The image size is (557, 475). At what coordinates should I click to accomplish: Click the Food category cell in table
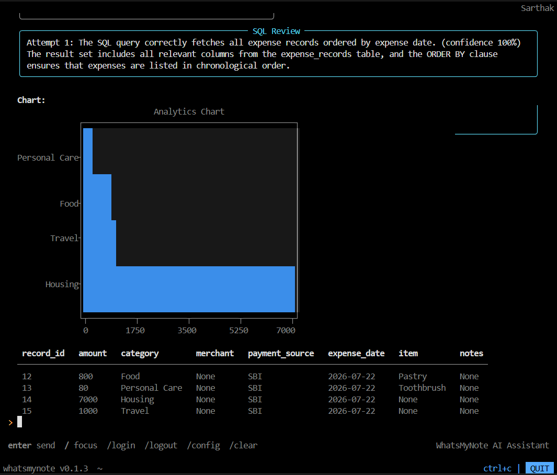[130, 376]
